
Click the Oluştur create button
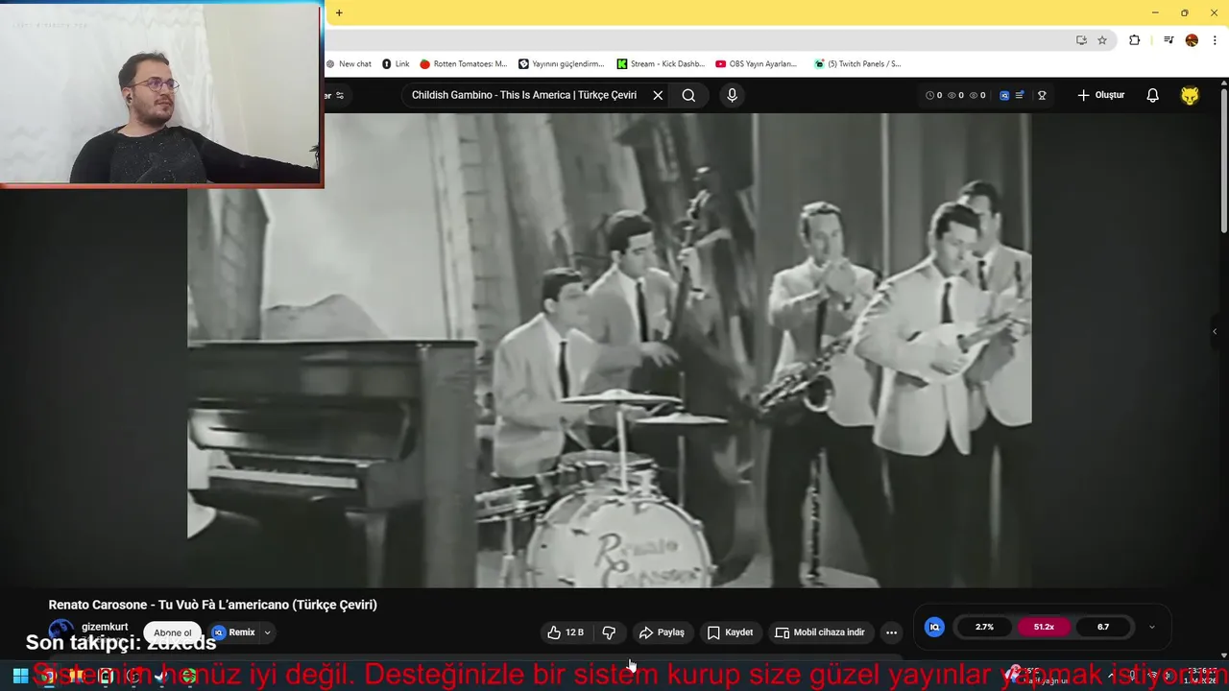1100,95
